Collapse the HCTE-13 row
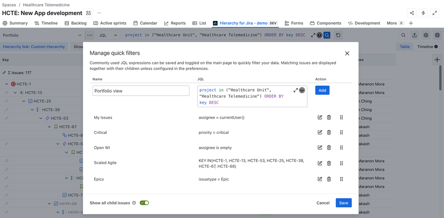This screenshot has height=218, width=444. point(15,93)
